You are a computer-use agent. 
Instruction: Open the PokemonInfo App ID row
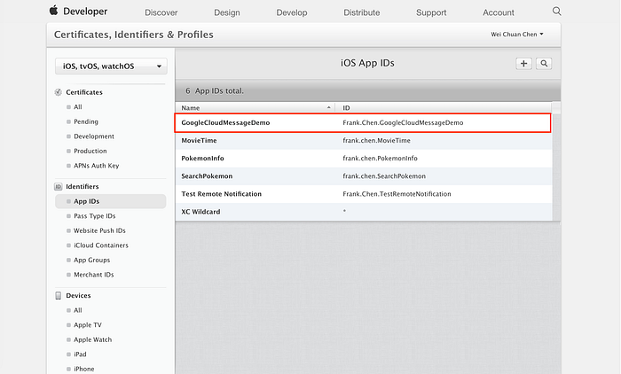(364, 159)
